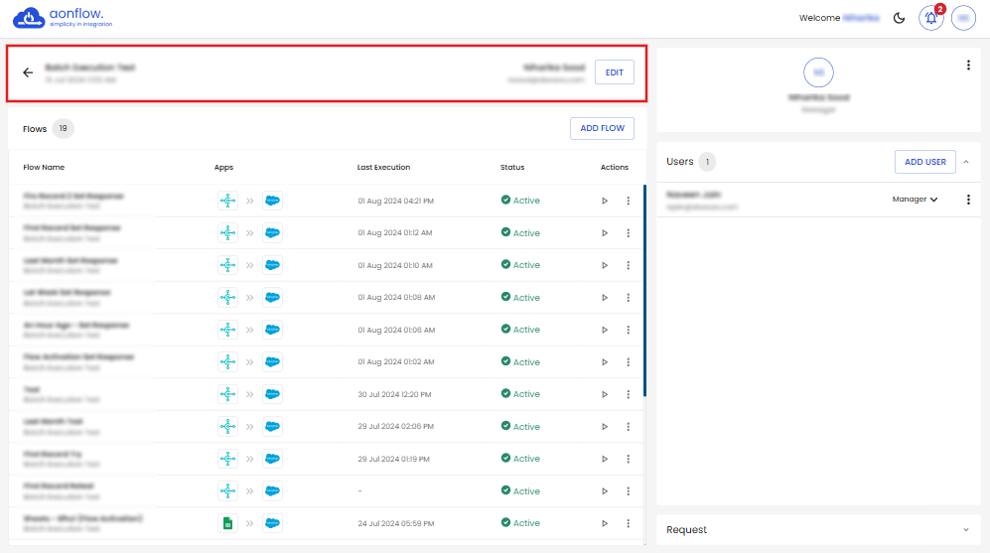Expand the Request section

tap(966, 530)
